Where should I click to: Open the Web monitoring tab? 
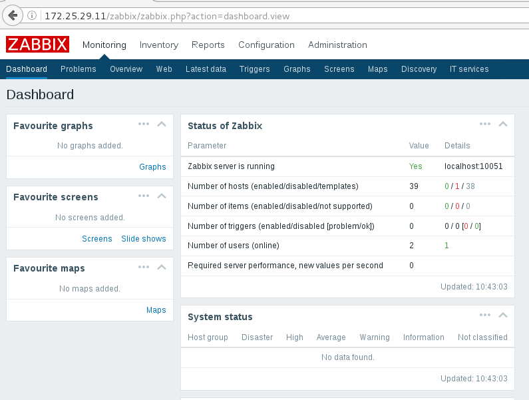click(164, 69)
